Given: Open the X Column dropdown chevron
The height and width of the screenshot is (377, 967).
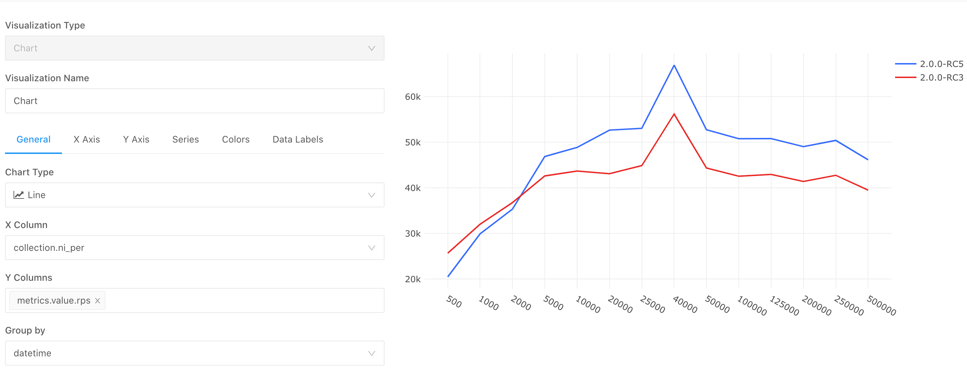Looking at the screenshot, I should 371,248.
